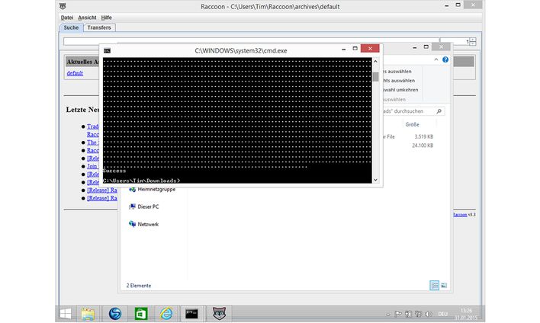Screen dimensions: 540x323
Task: Click the Raccoon app icon in title bar
Action: (63, 6)
